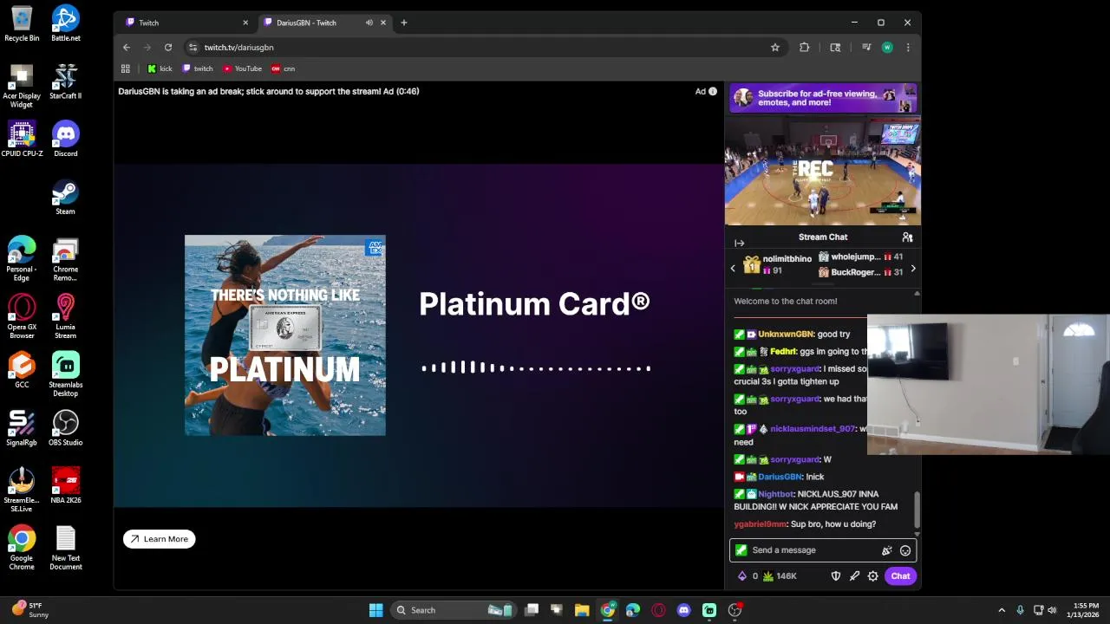1110x624 pixels.
Task: Open the GCC desktop icon
Action: tap(22, 370)
